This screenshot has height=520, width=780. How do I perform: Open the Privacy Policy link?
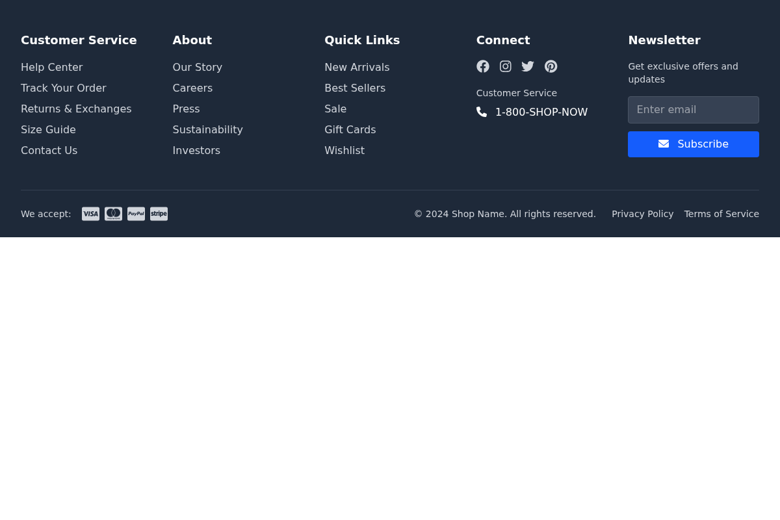(643, 214)
